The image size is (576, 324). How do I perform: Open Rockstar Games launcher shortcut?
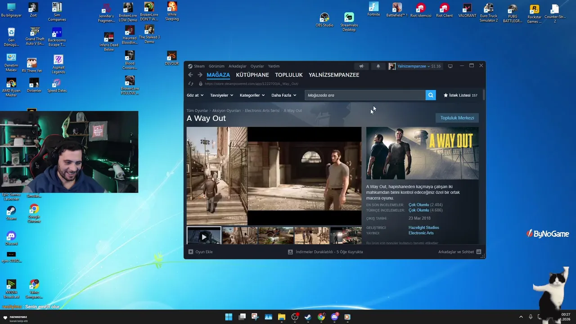click(534, 14)
